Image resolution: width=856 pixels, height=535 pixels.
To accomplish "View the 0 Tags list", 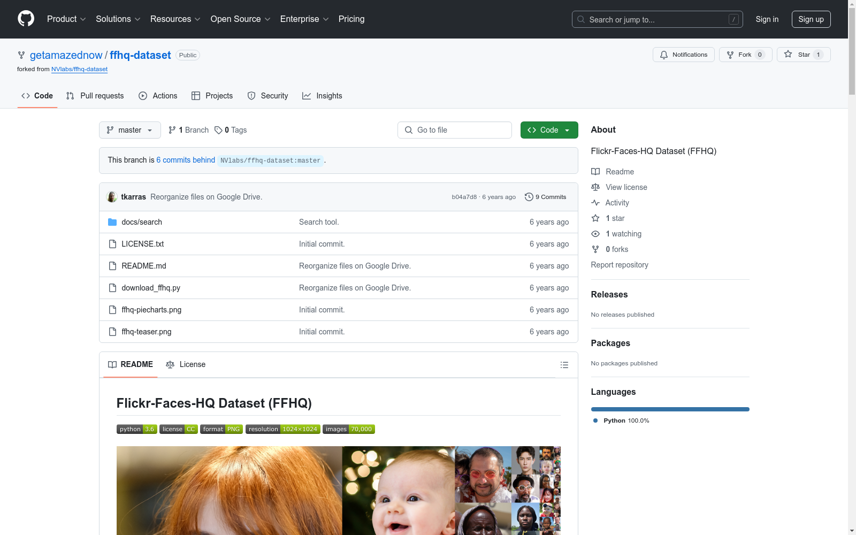I will click(x=231, y=130).
